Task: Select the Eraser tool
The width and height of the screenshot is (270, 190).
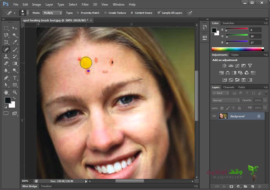Action: click(x=6, y=63)
